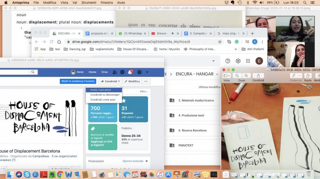The width and height of the screenshot is (320, 179).
Task: Click the CampoBase organizer link
Action: click(41, 156)
